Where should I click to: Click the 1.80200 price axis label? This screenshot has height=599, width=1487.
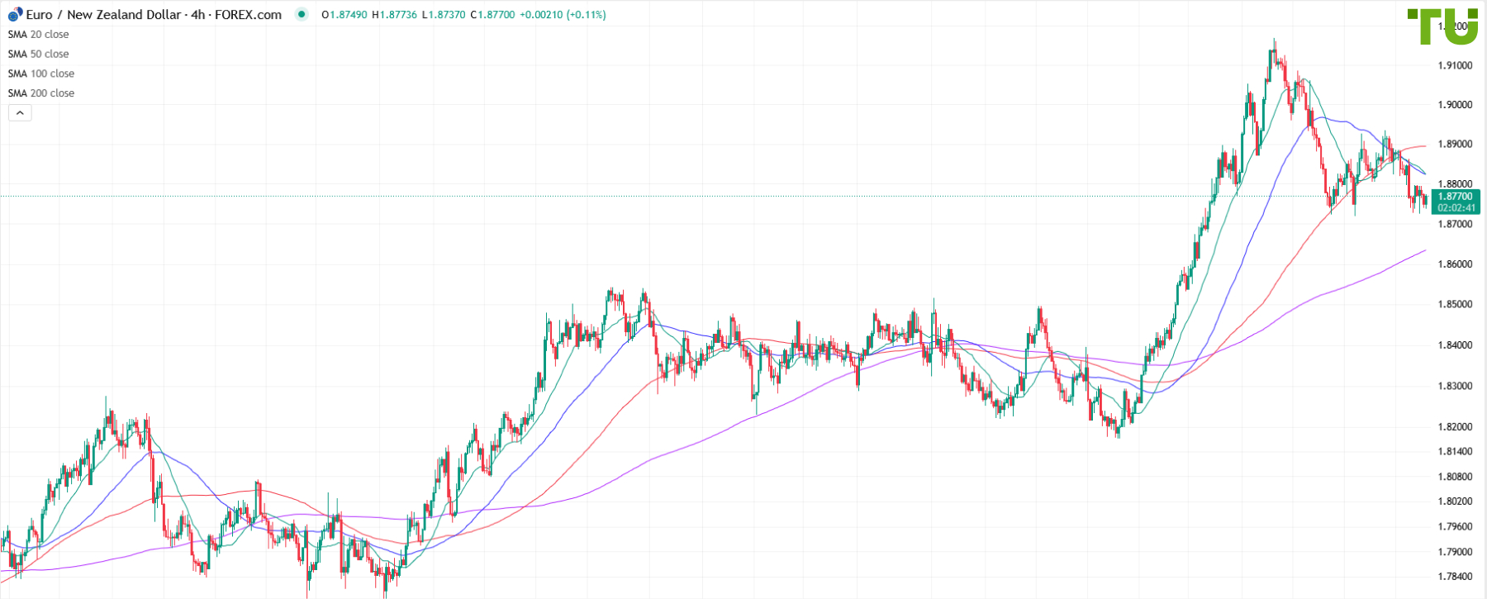1455,502
